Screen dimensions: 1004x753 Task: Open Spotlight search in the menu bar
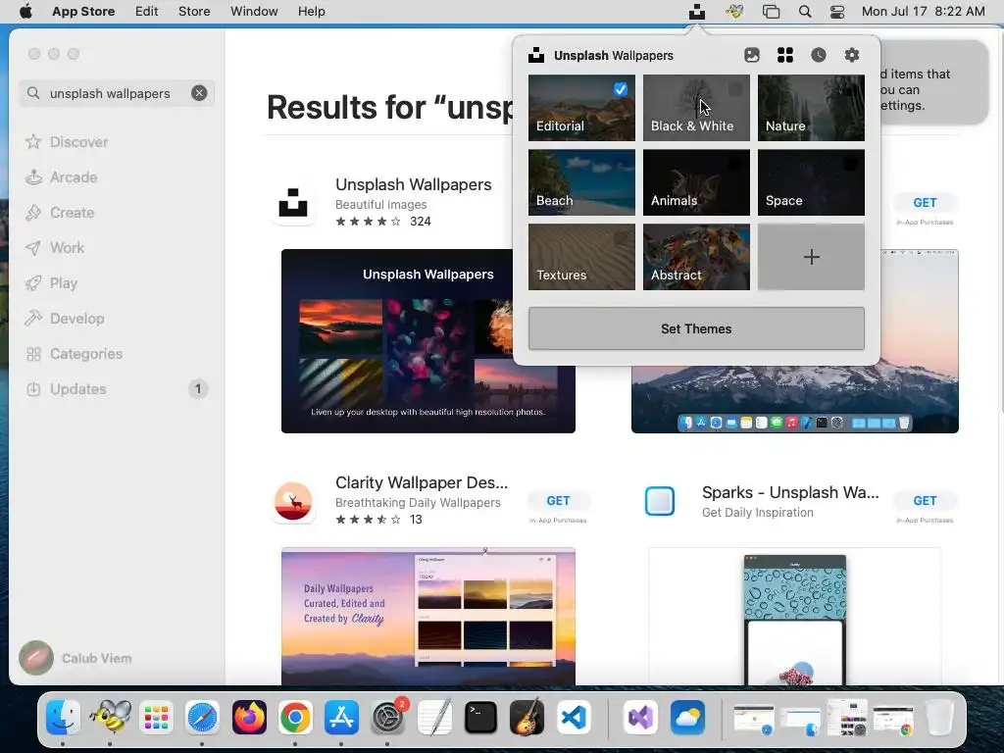[805, 12]
